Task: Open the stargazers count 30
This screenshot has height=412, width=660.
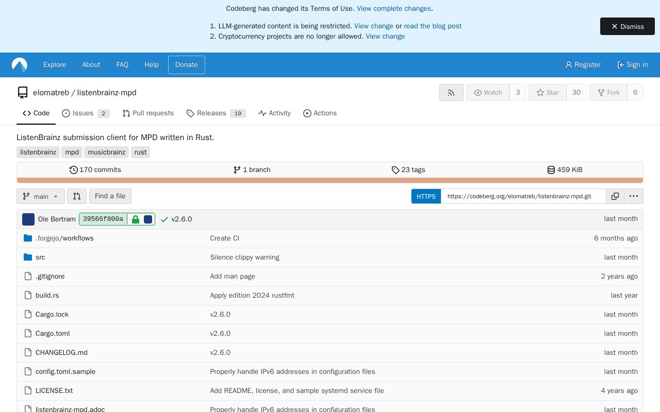Action: pyautogui.click(x=576, y=93)
